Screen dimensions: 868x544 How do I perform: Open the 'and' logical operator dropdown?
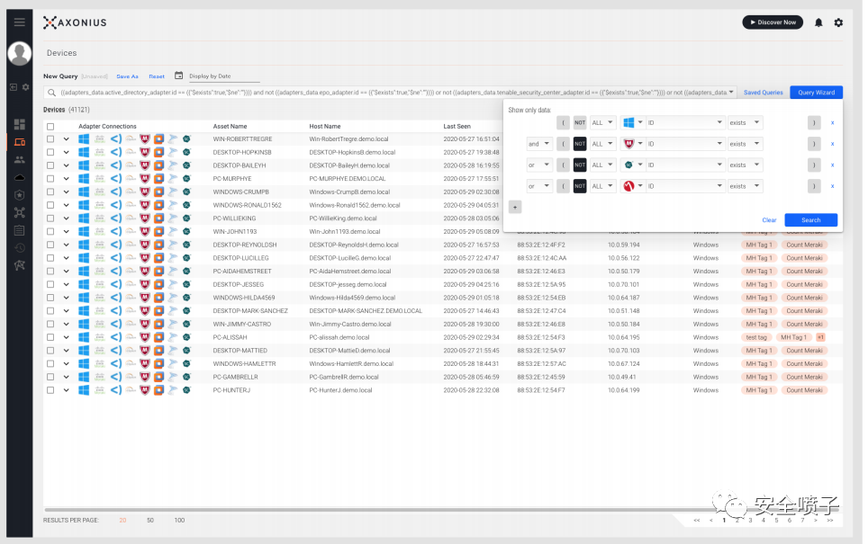(539, 144)
